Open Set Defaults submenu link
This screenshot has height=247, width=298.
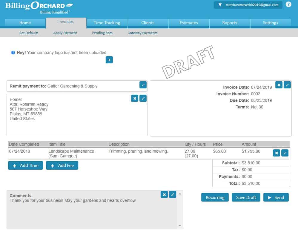pos(29,33)
